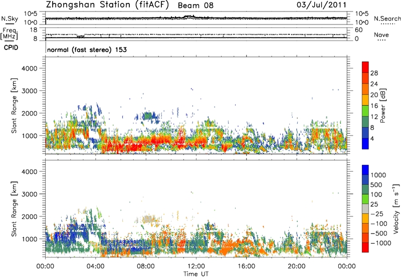
Task: Click the "24" tick on the Power colorbar
Action: tap(374, 84)
